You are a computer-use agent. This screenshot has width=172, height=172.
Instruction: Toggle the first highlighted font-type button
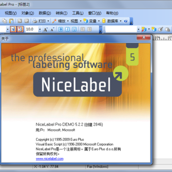coord(13,29)
